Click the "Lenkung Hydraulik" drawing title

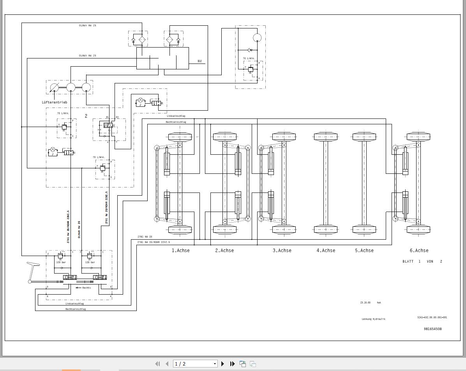[x=373, y=319]
